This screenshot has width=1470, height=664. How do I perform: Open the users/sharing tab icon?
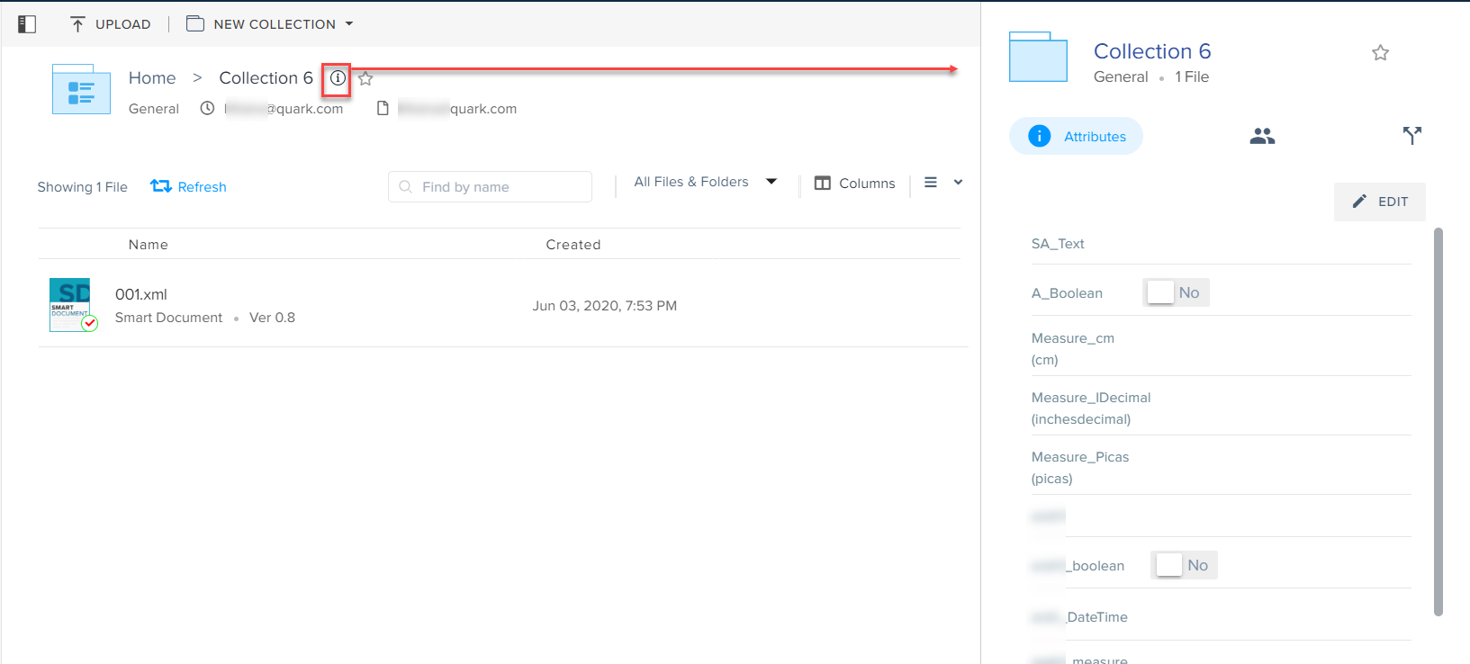point(1262,136)
